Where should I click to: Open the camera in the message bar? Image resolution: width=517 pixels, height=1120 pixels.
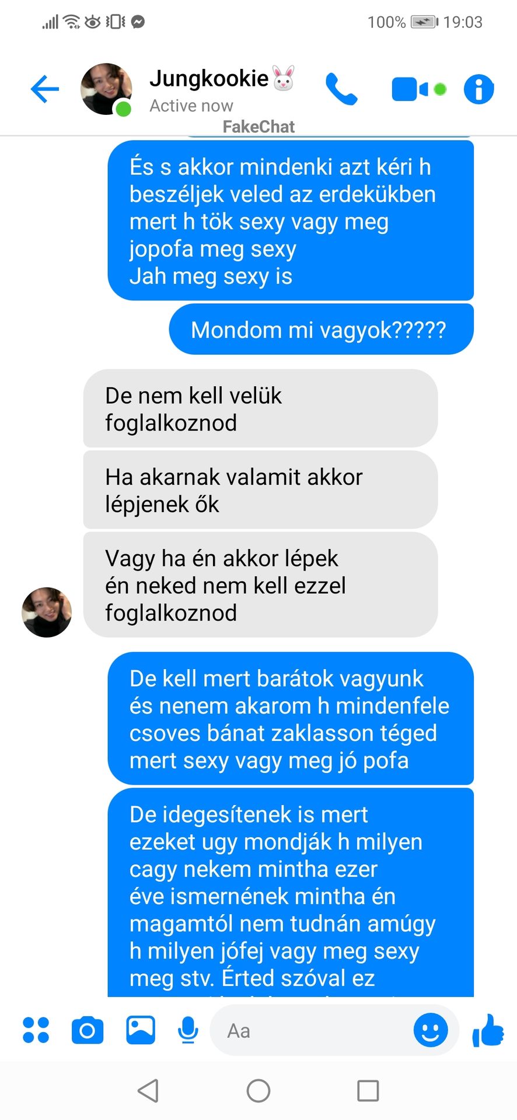[88, 1030]
